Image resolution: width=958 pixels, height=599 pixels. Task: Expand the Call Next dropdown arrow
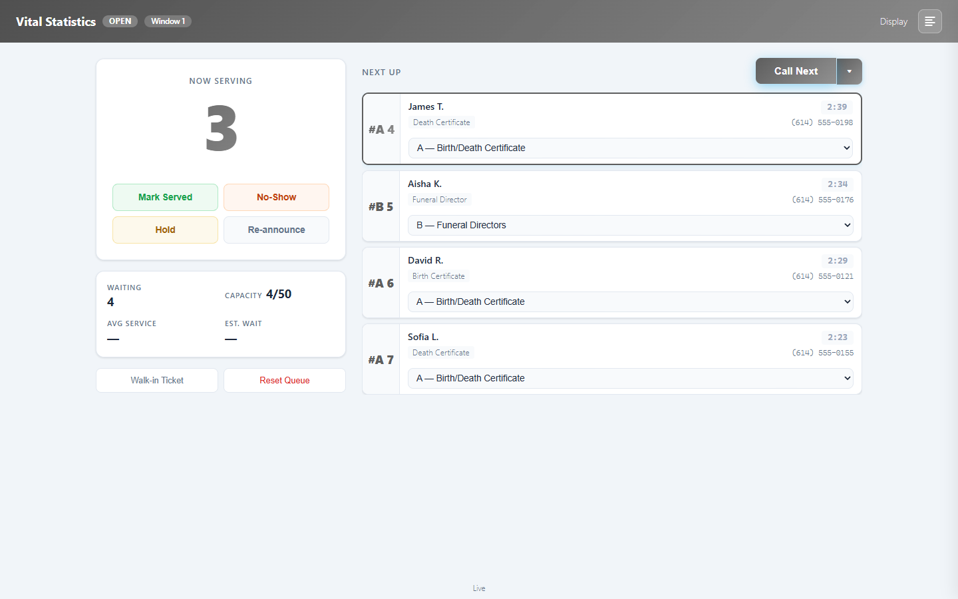(849, 71)
